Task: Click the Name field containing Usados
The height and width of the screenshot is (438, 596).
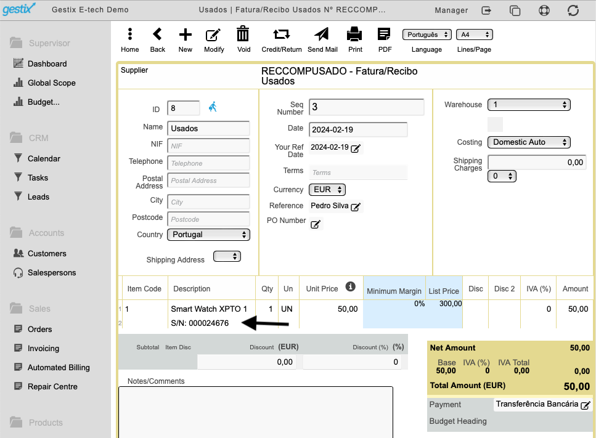Action: 208,128
